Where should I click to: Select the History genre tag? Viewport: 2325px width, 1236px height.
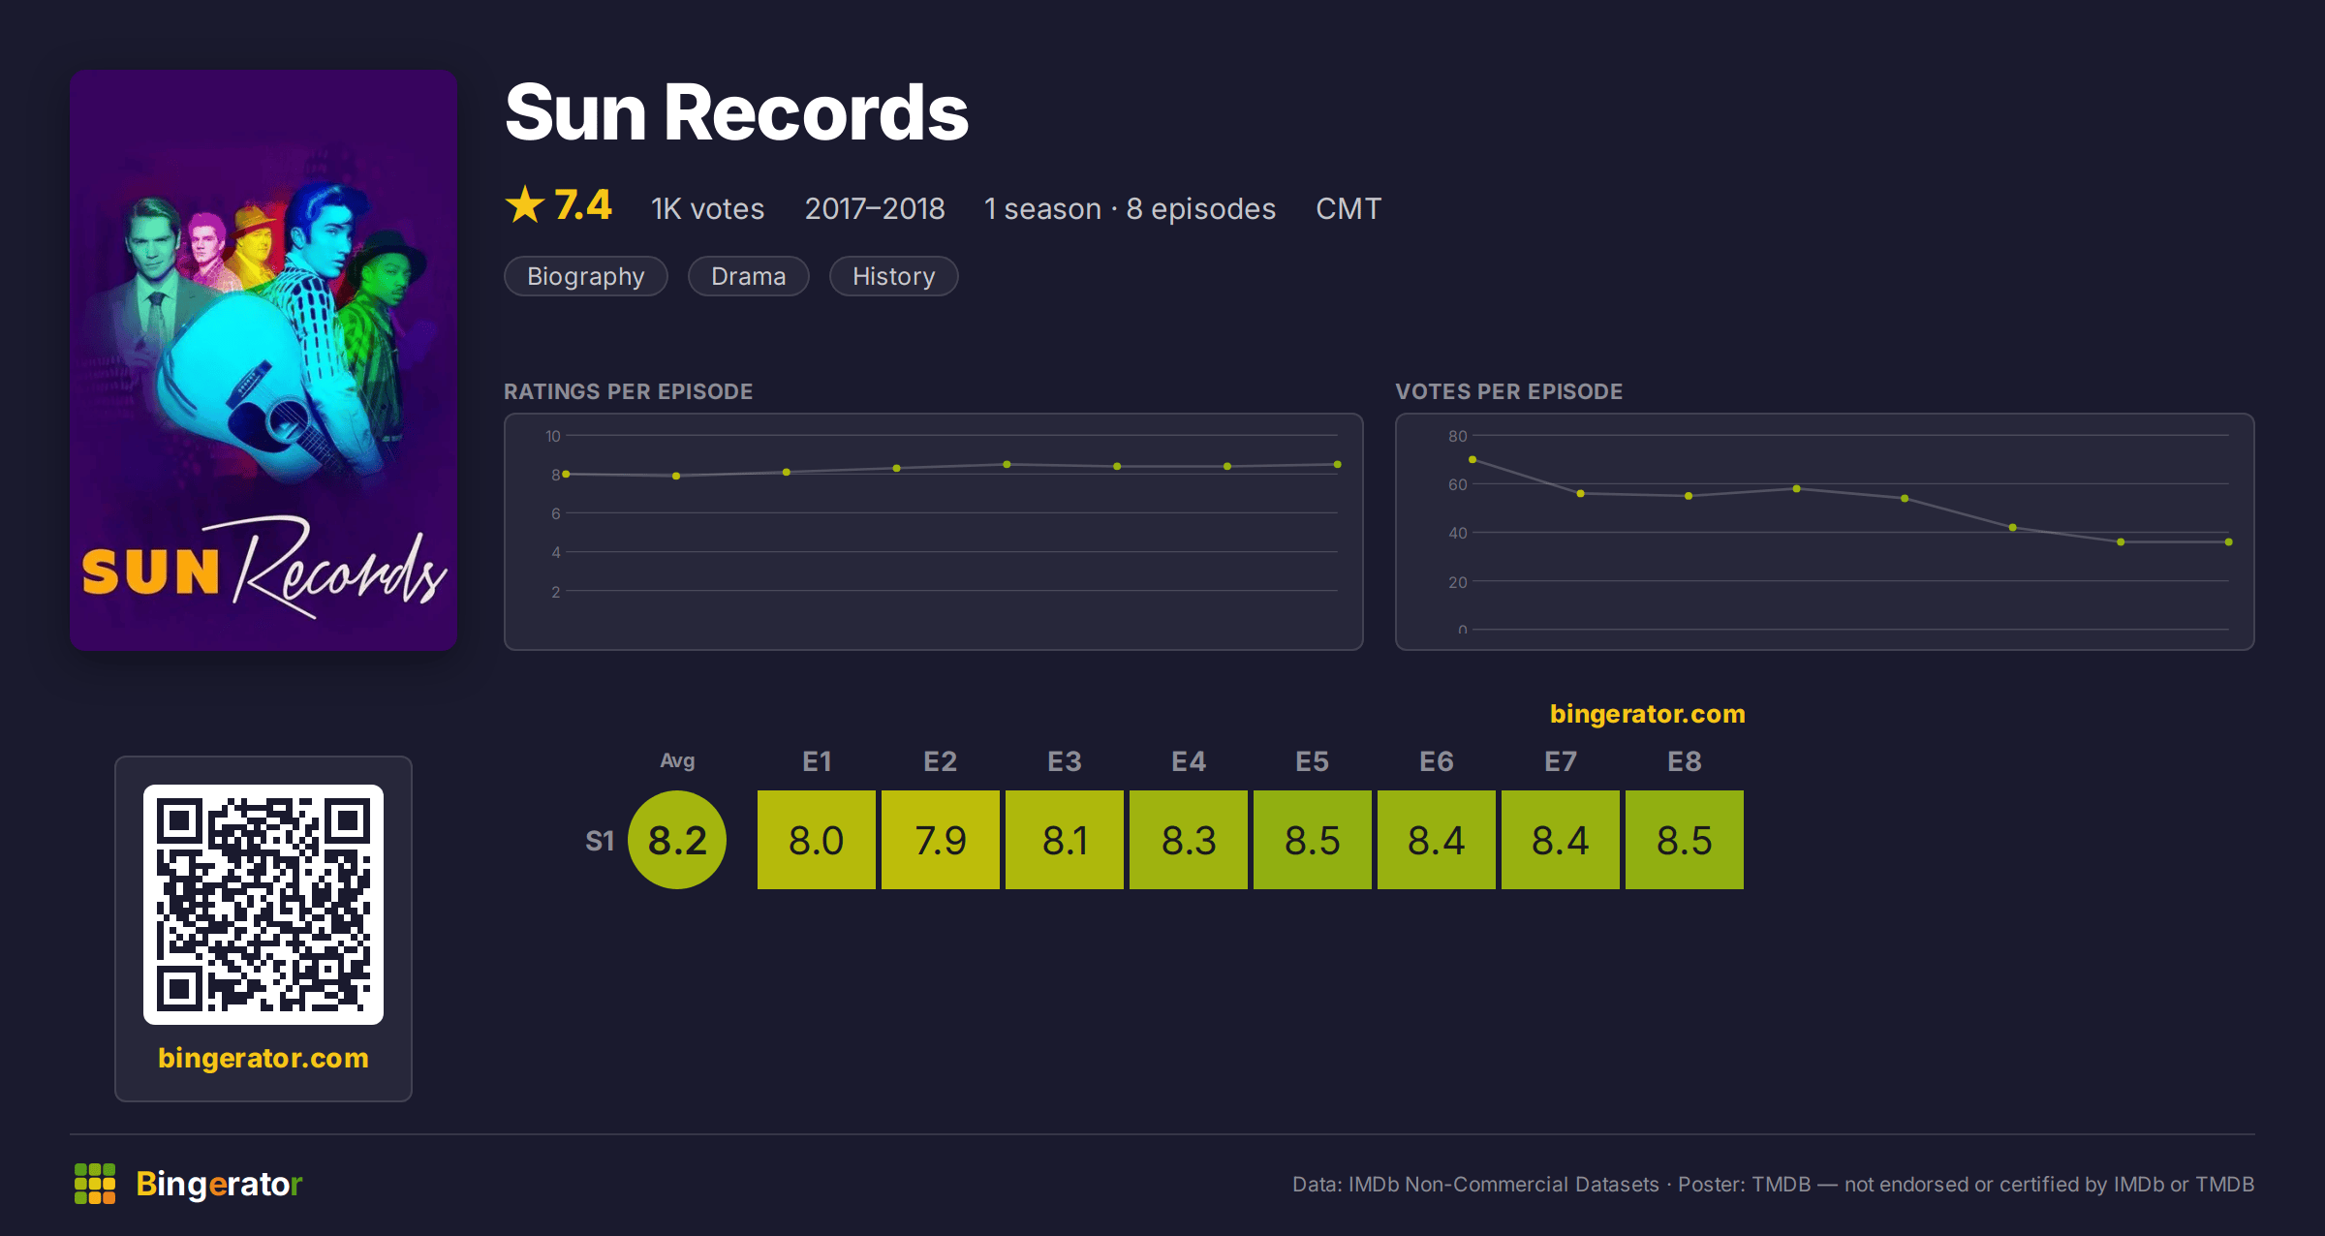point(894,276)
